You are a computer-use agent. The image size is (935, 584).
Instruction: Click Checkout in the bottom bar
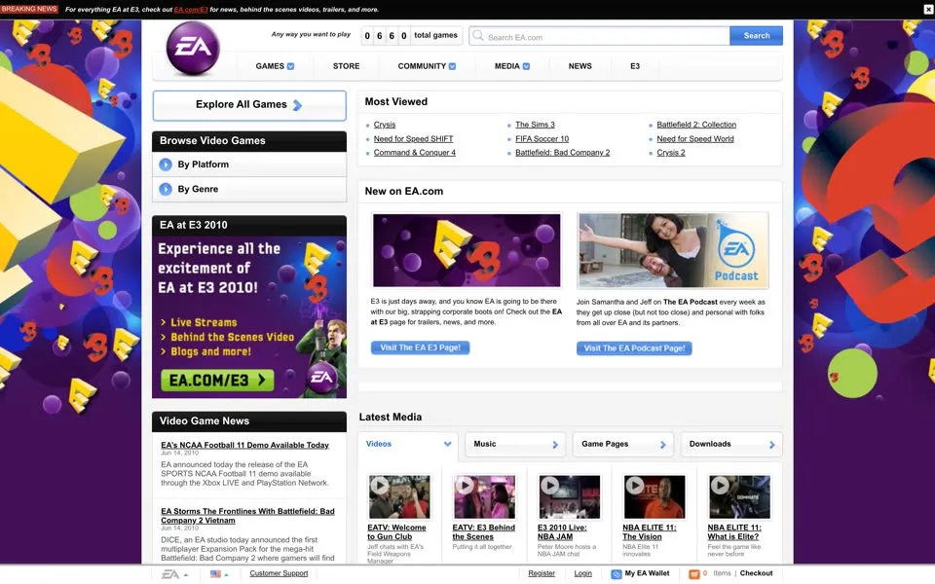(756, 573)
